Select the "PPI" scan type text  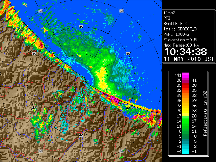click(167, 18)
